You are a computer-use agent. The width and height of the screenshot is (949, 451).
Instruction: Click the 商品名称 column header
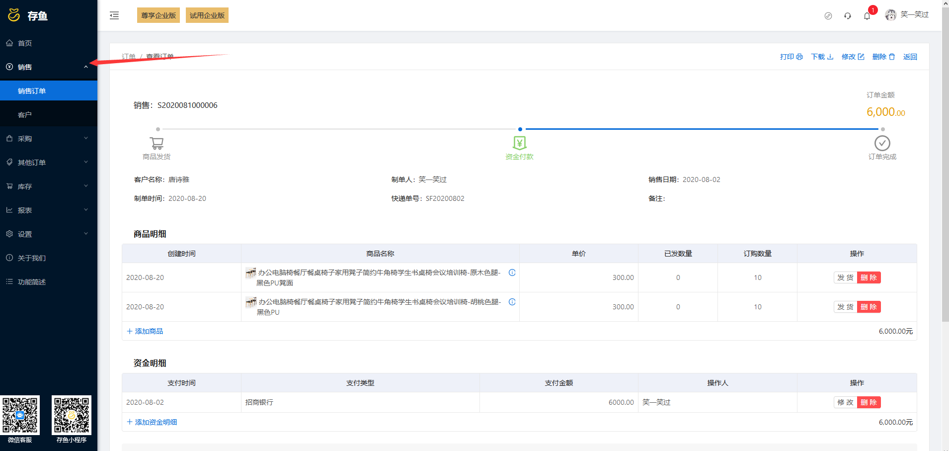tap(380, 254)
